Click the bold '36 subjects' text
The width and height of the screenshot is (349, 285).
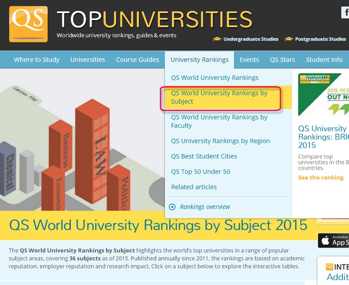tap(85, 258)
